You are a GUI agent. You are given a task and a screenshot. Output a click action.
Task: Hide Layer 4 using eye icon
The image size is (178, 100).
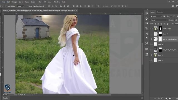pos(151,44)
